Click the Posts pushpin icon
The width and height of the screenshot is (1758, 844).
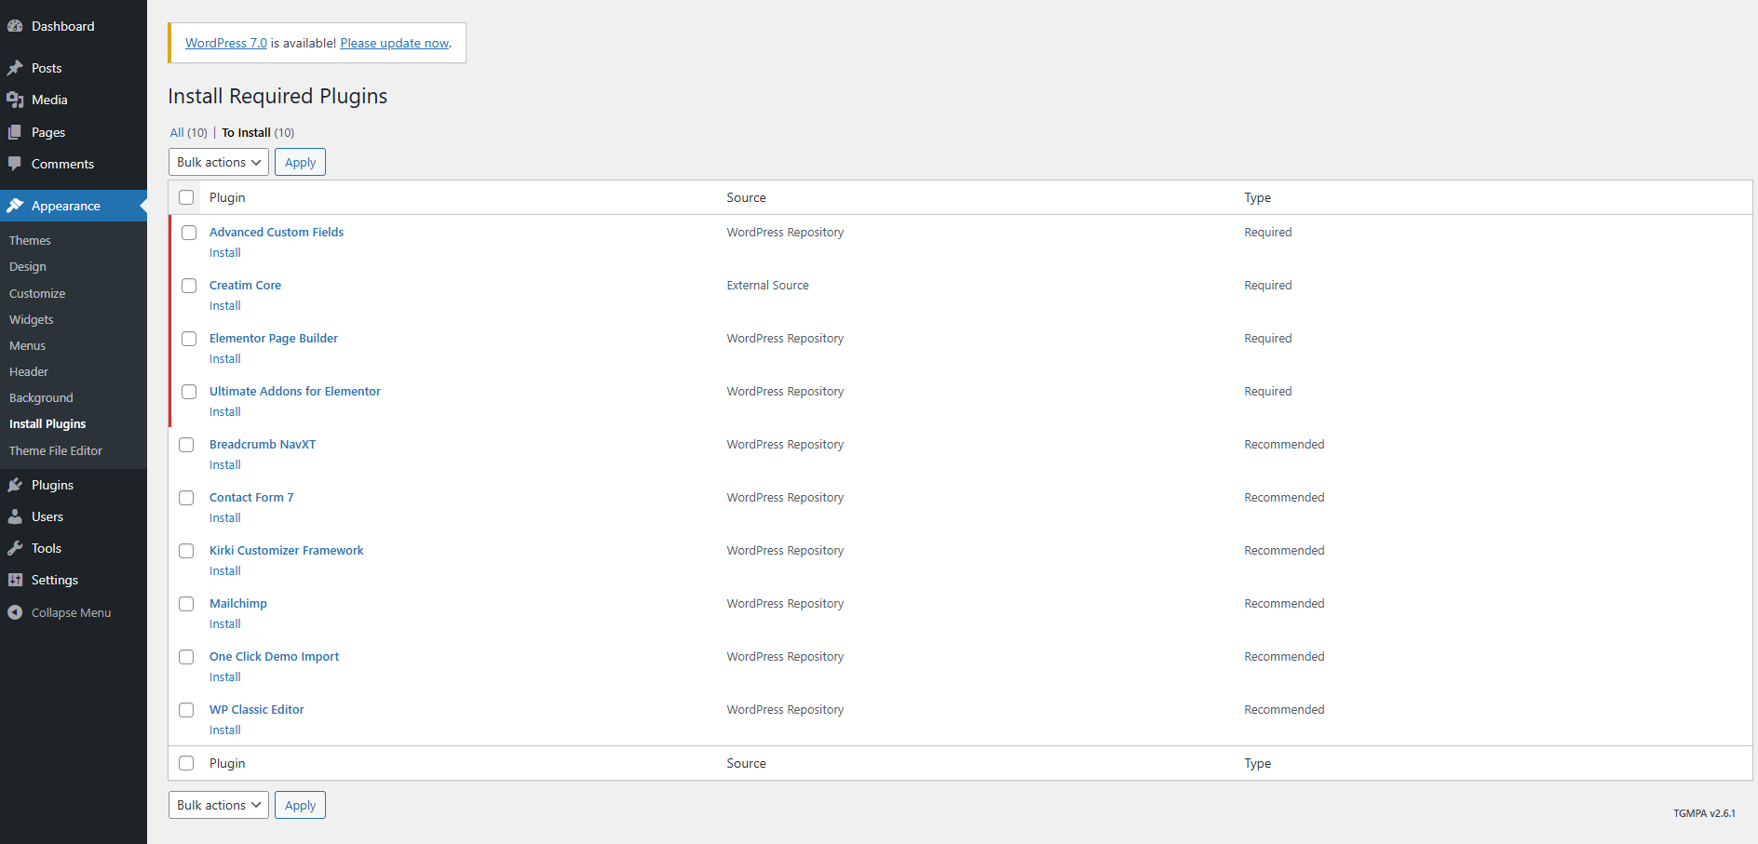(15, 68)
